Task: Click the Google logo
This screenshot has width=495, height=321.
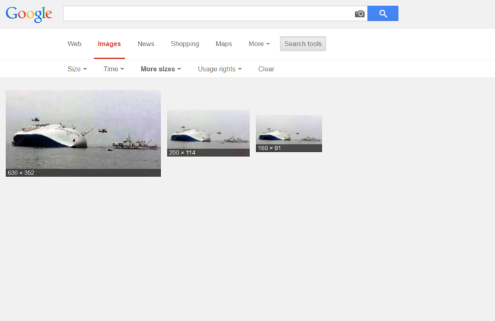Action: click(29, 14)
